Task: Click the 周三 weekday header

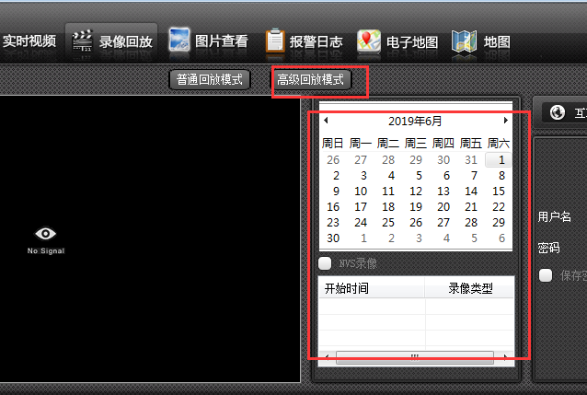Action: [x=416, y=143]
